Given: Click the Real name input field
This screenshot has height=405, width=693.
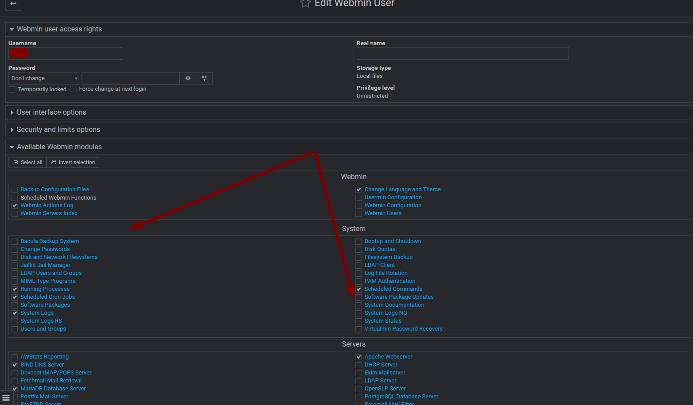Looking at the screenshot, I should pyautogui.click(x=463, y=54).
